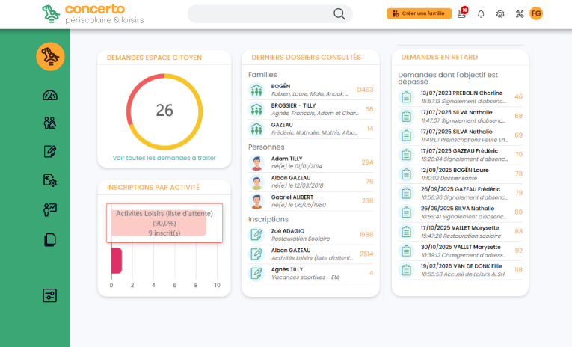The width and height of the screenshot is (572, 347).
Task: Click Gabriel ALIBERT avatar icon
Action: point(256,201)
